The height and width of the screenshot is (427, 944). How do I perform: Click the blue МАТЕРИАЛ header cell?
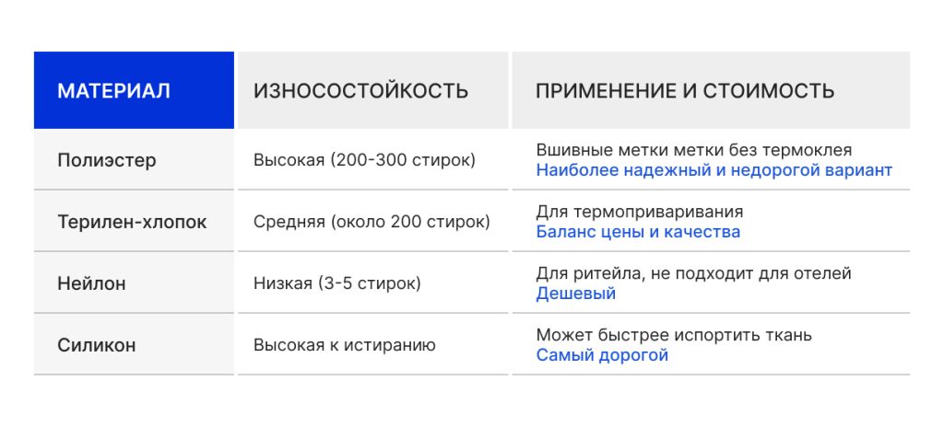coord(134,90)
